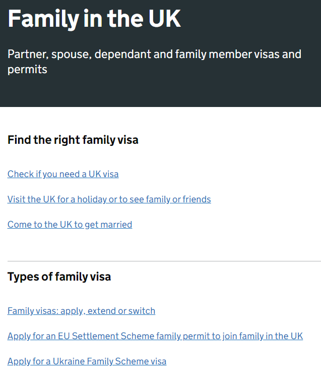321x376 pixels.
Task: Open the EU Settlement Scheme family permit link
Action: [155, 336]
